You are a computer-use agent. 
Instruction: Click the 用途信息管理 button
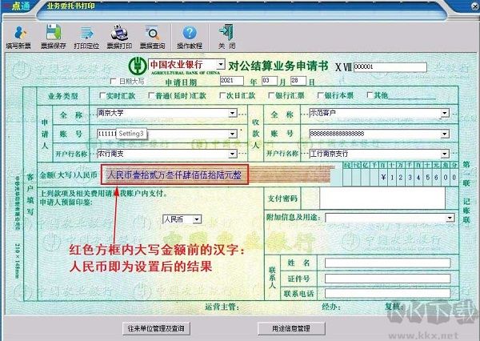click(x=291, y=329)
